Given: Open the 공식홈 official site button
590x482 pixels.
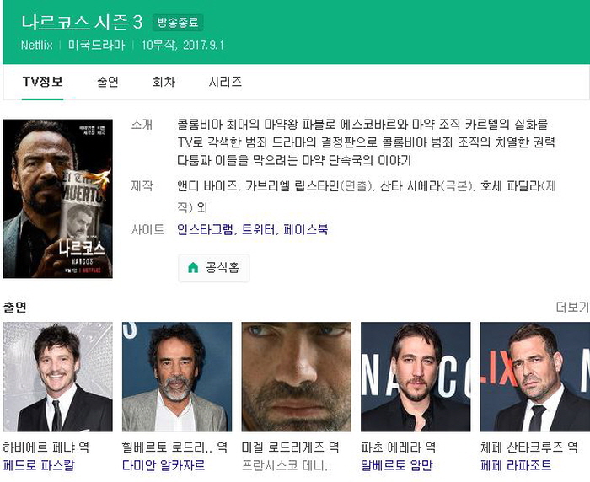Looking at the screenshot, I should [213, 268].
